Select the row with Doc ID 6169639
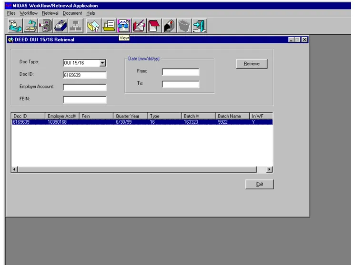This screenshot has width=355, height=265. coord(142,122)
